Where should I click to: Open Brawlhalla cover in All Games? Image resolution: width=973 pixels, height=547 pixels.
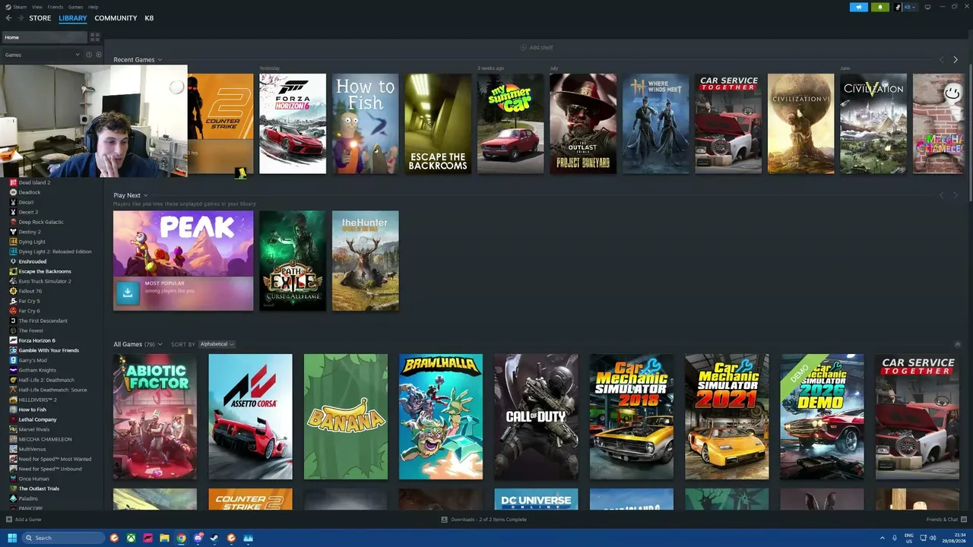[x=441, y=416]
